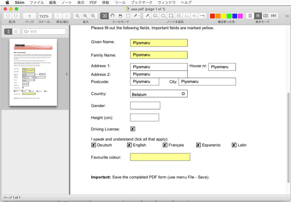This screenshot has height=202, width=291.
Task: Add a circle note annotation
Action: (163, 16)
